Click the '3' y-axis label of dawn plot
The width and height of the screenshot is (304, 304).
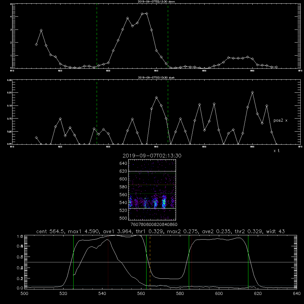point(11,30)
